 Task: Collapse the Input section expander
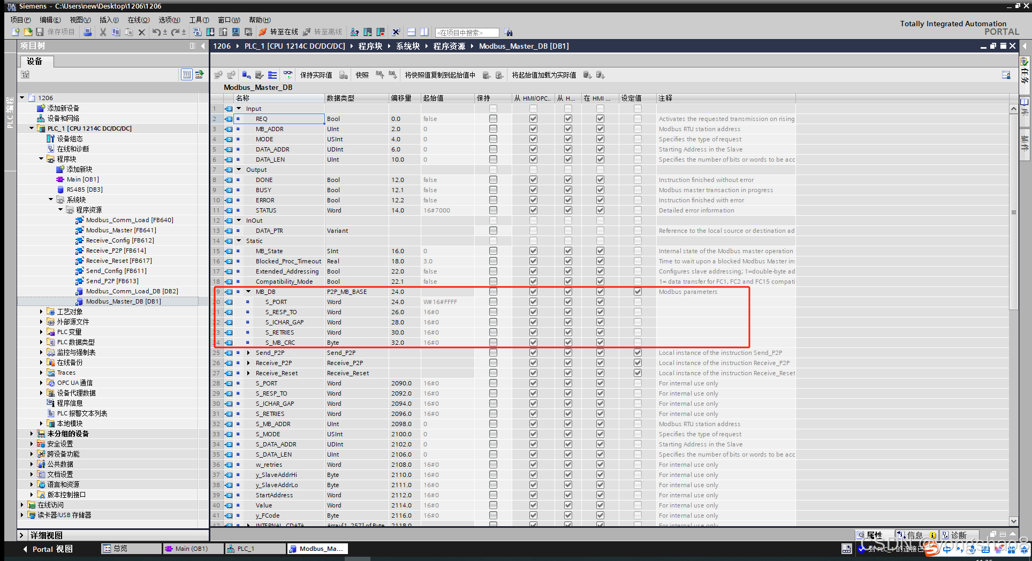click(239, 109)
